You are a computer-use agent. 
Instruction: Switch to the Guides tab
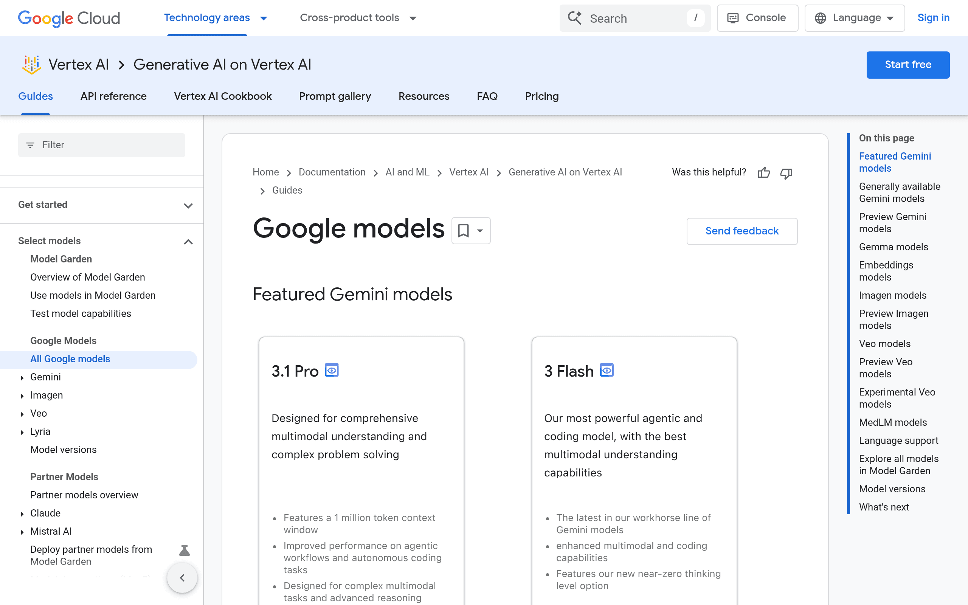click(x=36, y=96)
